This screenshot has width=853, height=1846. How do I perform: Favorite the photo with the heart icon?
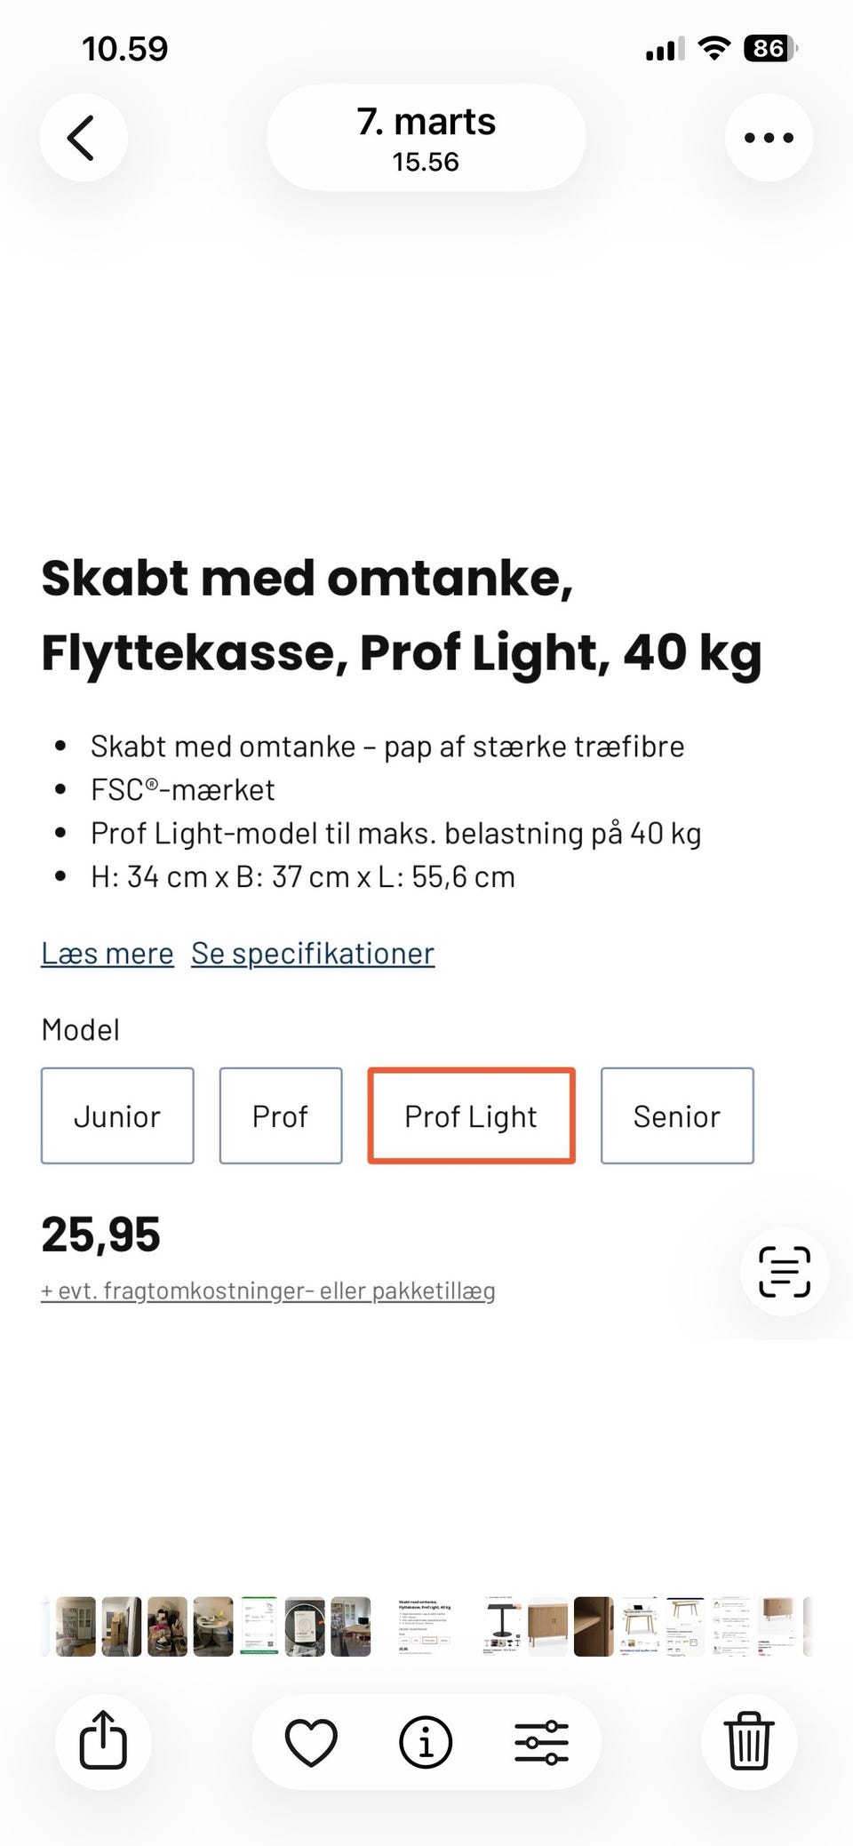click(x=311, y=1741)
